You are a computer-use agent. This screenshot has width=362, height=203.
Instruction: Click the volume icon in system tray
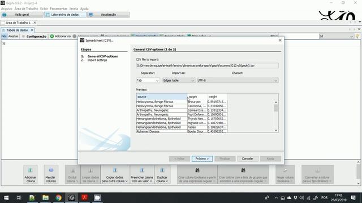(x=301, y=198)
